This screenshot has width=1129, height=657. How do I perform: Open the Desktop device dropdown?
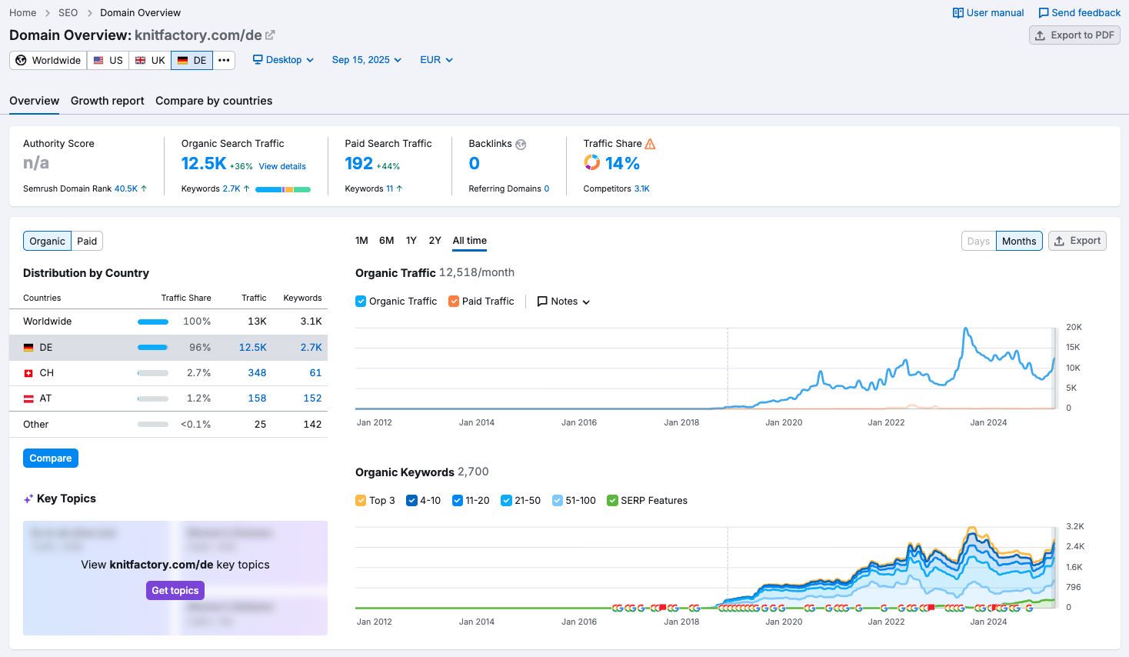coord(283,60)
